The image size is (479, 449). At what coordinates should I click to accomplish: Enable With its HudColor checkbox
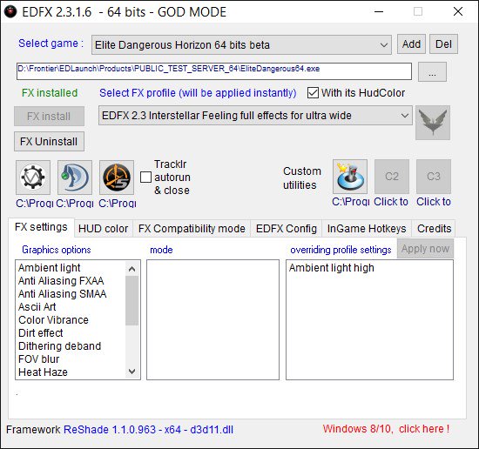[313, 93]
